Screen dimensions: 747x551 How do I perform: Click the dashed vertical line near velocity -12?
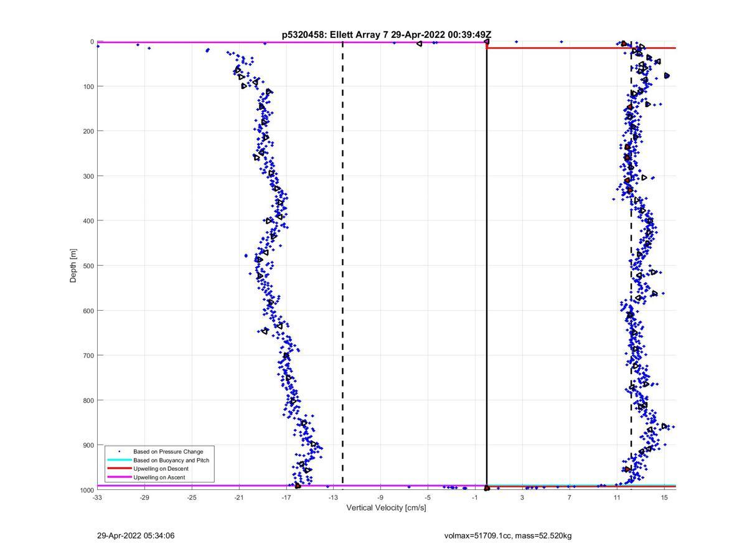click(342, 266)
